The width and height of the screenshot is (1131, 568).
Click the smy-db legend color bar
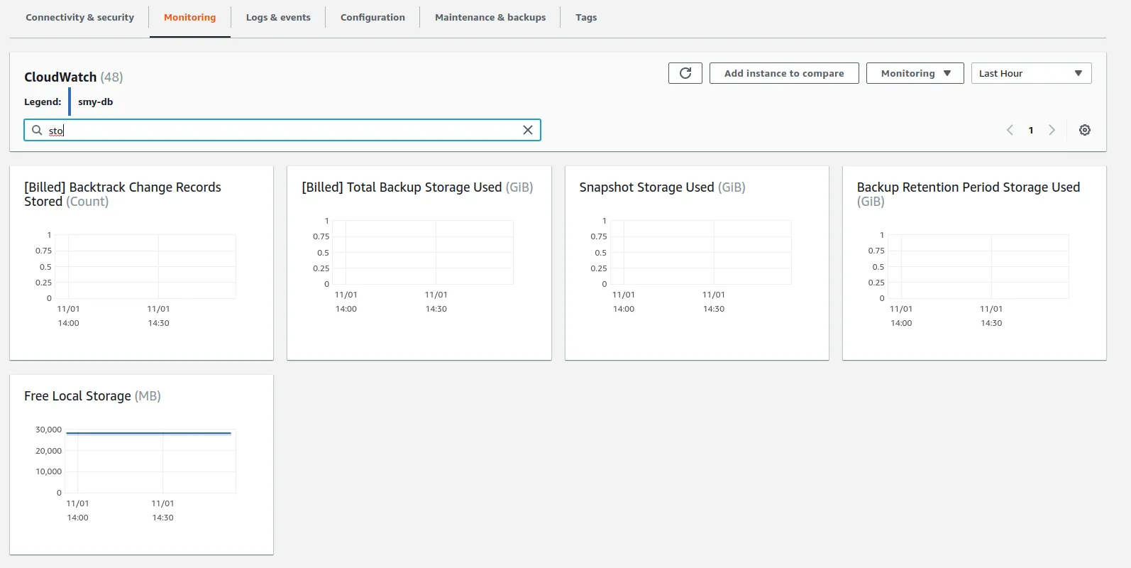[x=70, y=102]
